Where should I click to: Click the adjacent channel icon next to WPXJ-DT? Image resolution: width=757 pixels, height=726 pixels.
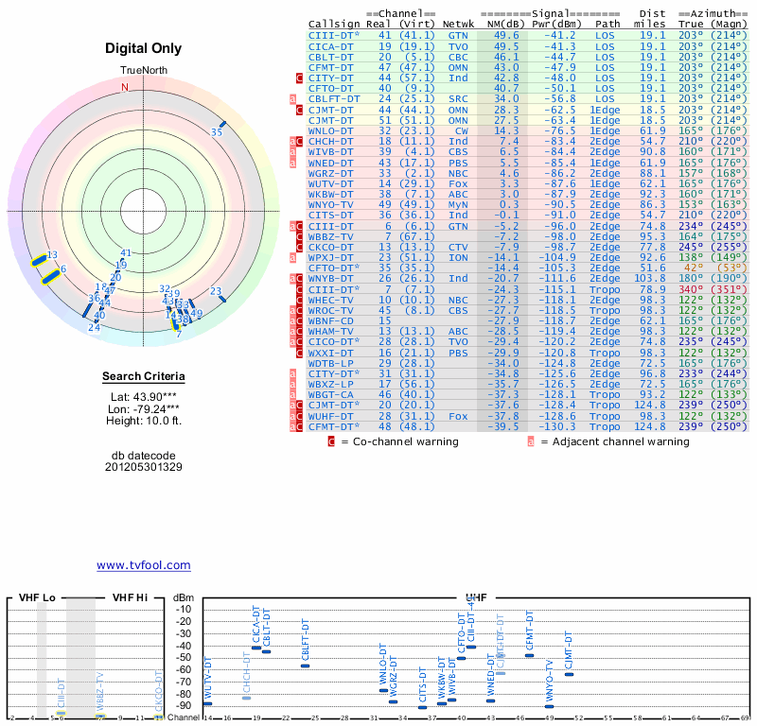click(x=293, y=257)
